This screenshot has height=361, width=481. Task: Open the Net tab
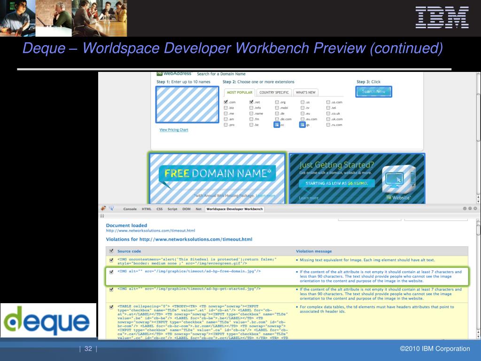[199, 209]
